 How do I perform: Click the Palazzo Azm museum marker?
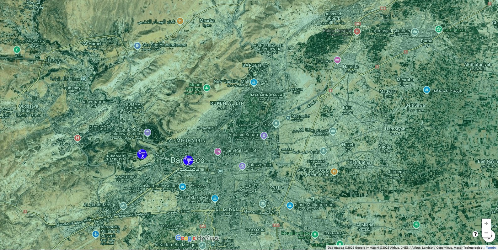coord(242,166)
